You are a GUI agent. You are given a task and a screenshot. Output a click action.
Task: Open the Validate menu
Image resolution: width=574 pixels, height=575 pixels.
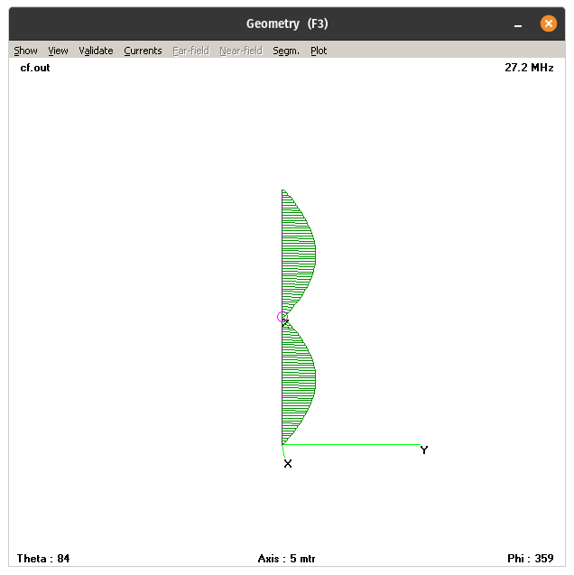tap(96, 51)
